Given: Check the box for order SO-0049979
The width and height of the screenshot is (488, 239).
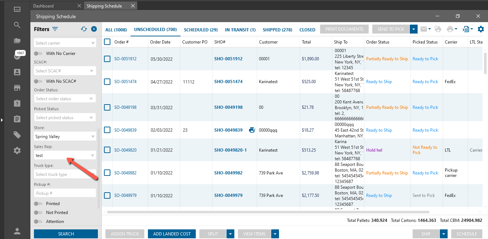Looking at the screenshot, I should [107, 195].
